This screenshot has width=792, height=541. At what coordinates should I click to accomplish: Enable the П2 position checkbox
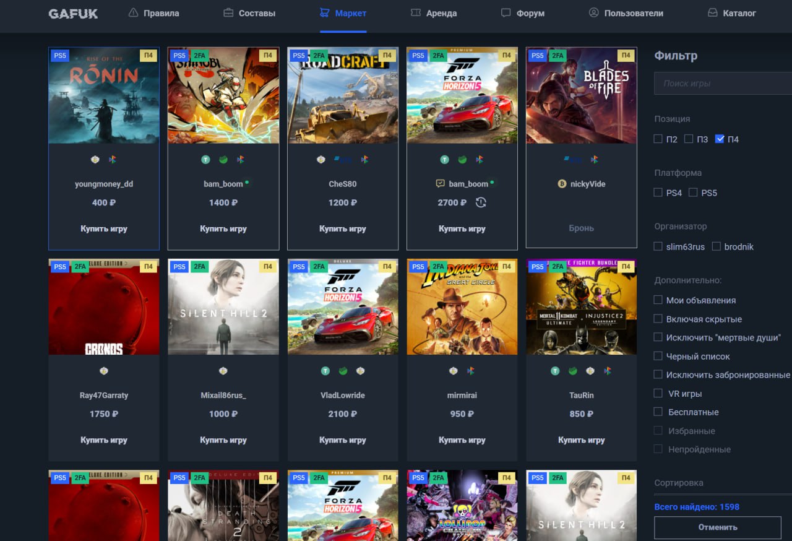pos(658,139)
